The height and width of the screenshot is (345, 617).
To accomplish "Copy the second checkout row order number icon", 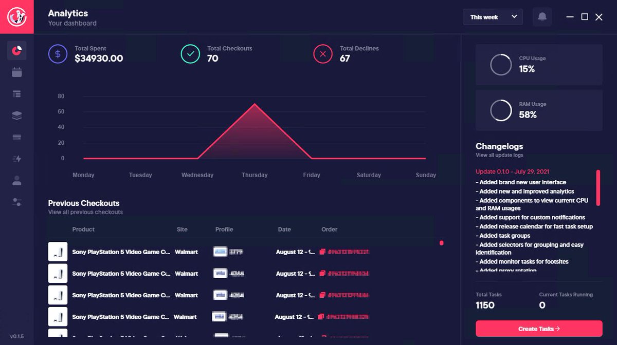I will click(322, 274).
